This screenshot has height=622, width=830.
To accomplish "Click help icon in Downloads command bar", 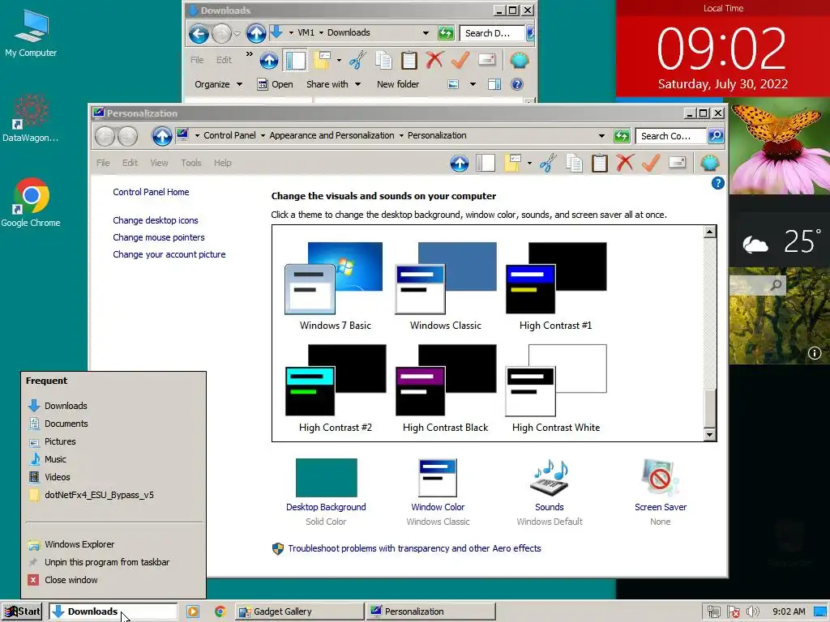I will [x=517, y=84].
